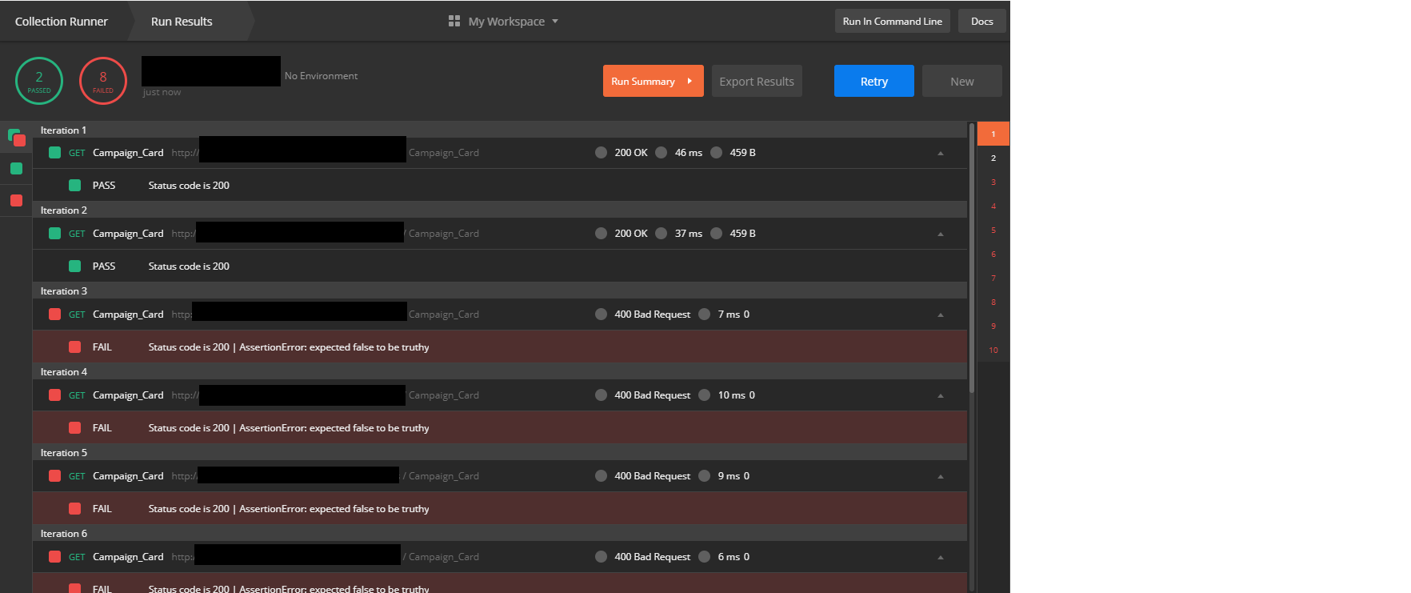This screenshot has height=593, width=1411.
Task: Jump to iteration number 2 in the right index
Action: (993, 158)
